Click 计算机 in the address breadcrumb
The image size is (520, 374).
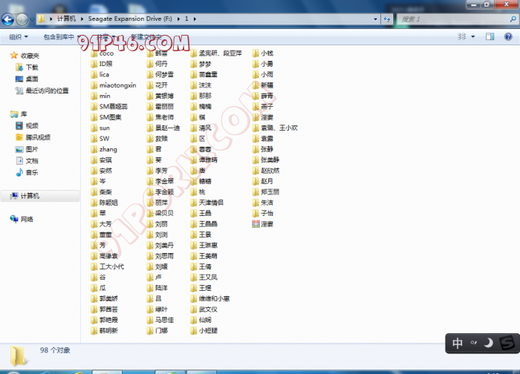[67, 18]
